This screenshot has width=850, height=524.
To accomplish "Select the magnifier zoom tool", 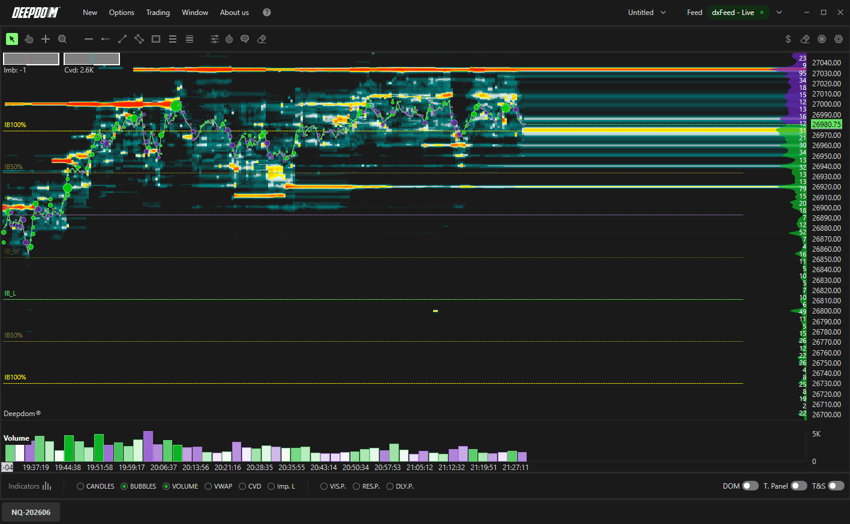I will (62, 39).
